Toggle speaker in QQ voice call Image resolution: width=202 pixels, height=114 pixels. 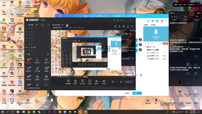(148, 44)
